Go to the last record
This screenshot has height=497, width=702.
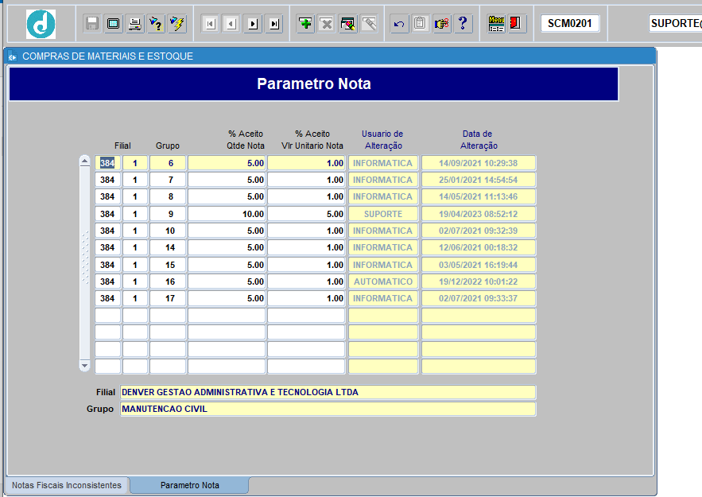click(274, 24)
